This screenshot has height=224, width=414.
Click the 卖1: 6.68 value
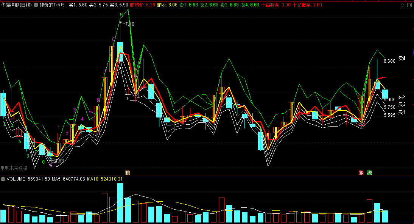pyautogui.click(x=188, y=5)
